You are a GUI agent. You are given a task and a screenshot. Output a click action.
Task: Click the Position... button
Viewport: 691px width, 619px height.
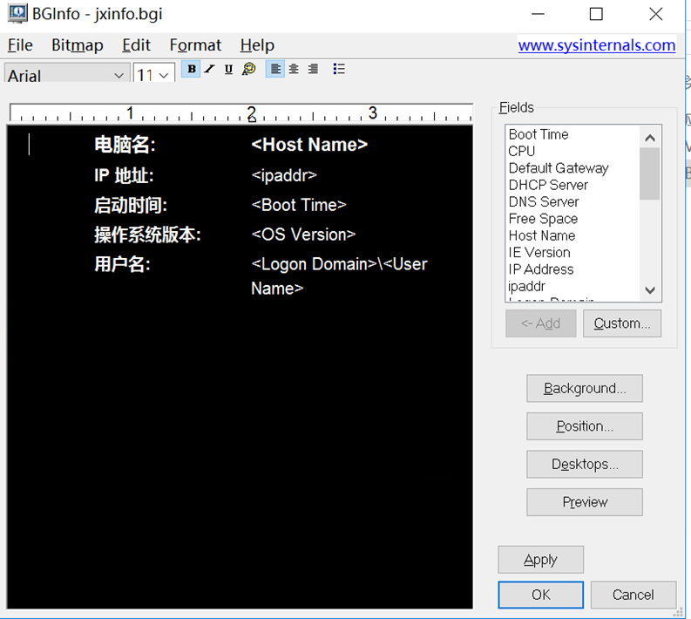[585, 426]
